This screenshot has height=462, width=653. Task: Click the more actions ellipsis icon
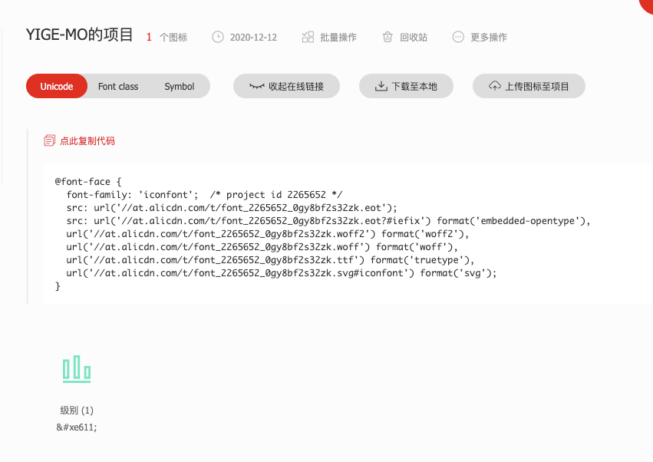click(458, 37)
